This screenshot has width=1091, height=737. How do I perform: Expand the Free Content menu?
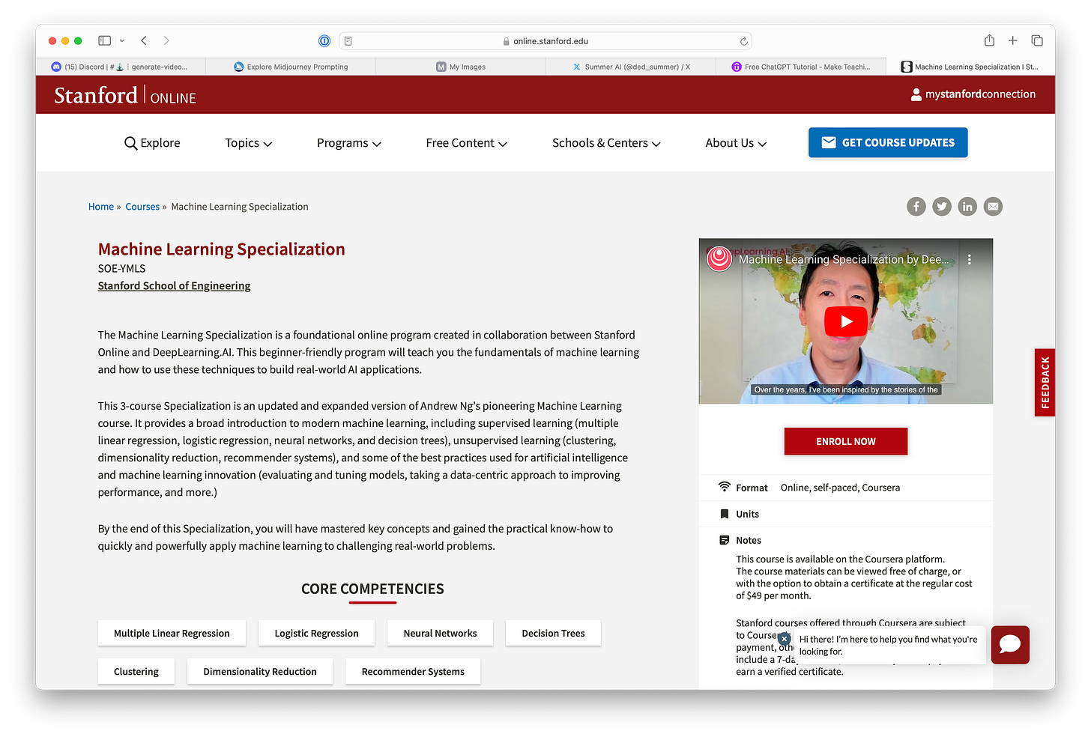466,143
